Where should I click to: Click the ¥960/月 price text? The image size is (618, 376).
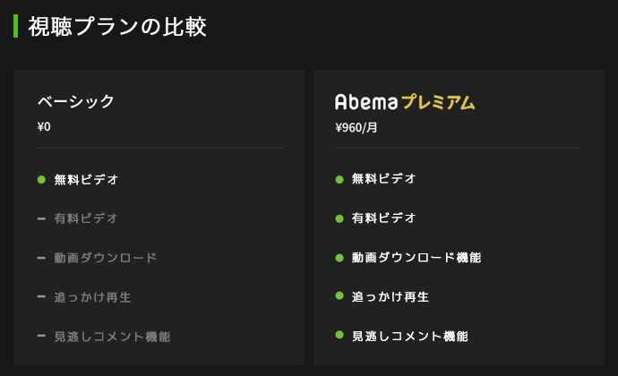pos(356,128)
